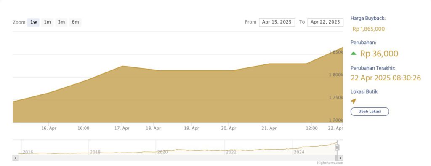Click the 2024 label in navigator
The height and width of the screenshot is (166, 431).
coord(299,152)
